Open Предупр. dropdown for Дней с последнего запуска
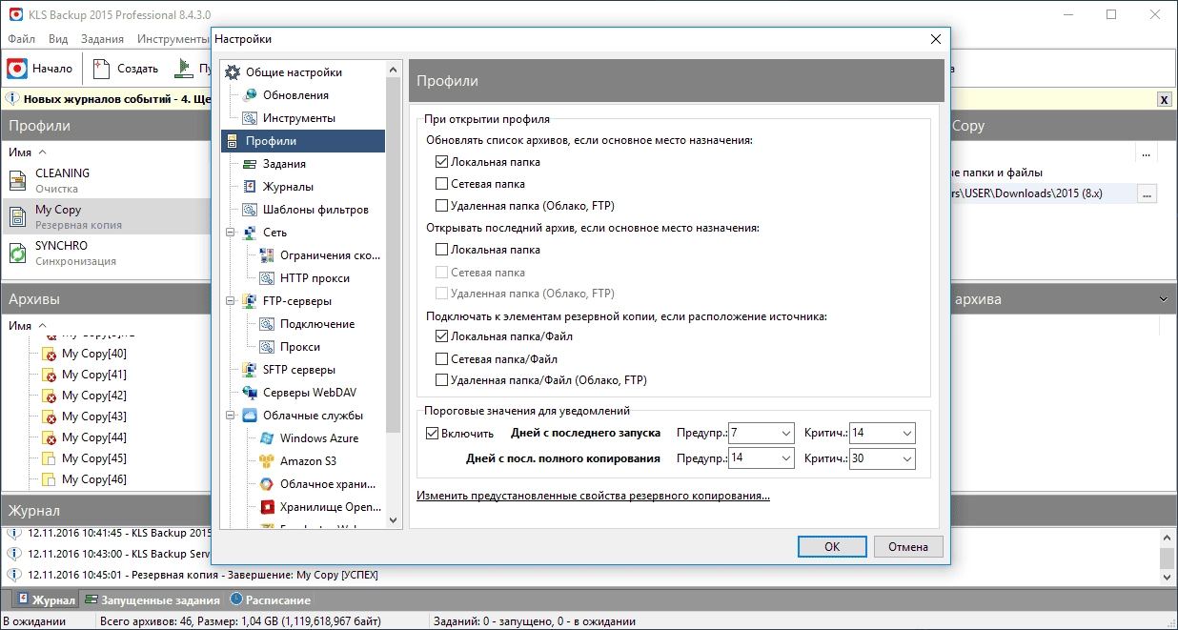 point(785,434)
